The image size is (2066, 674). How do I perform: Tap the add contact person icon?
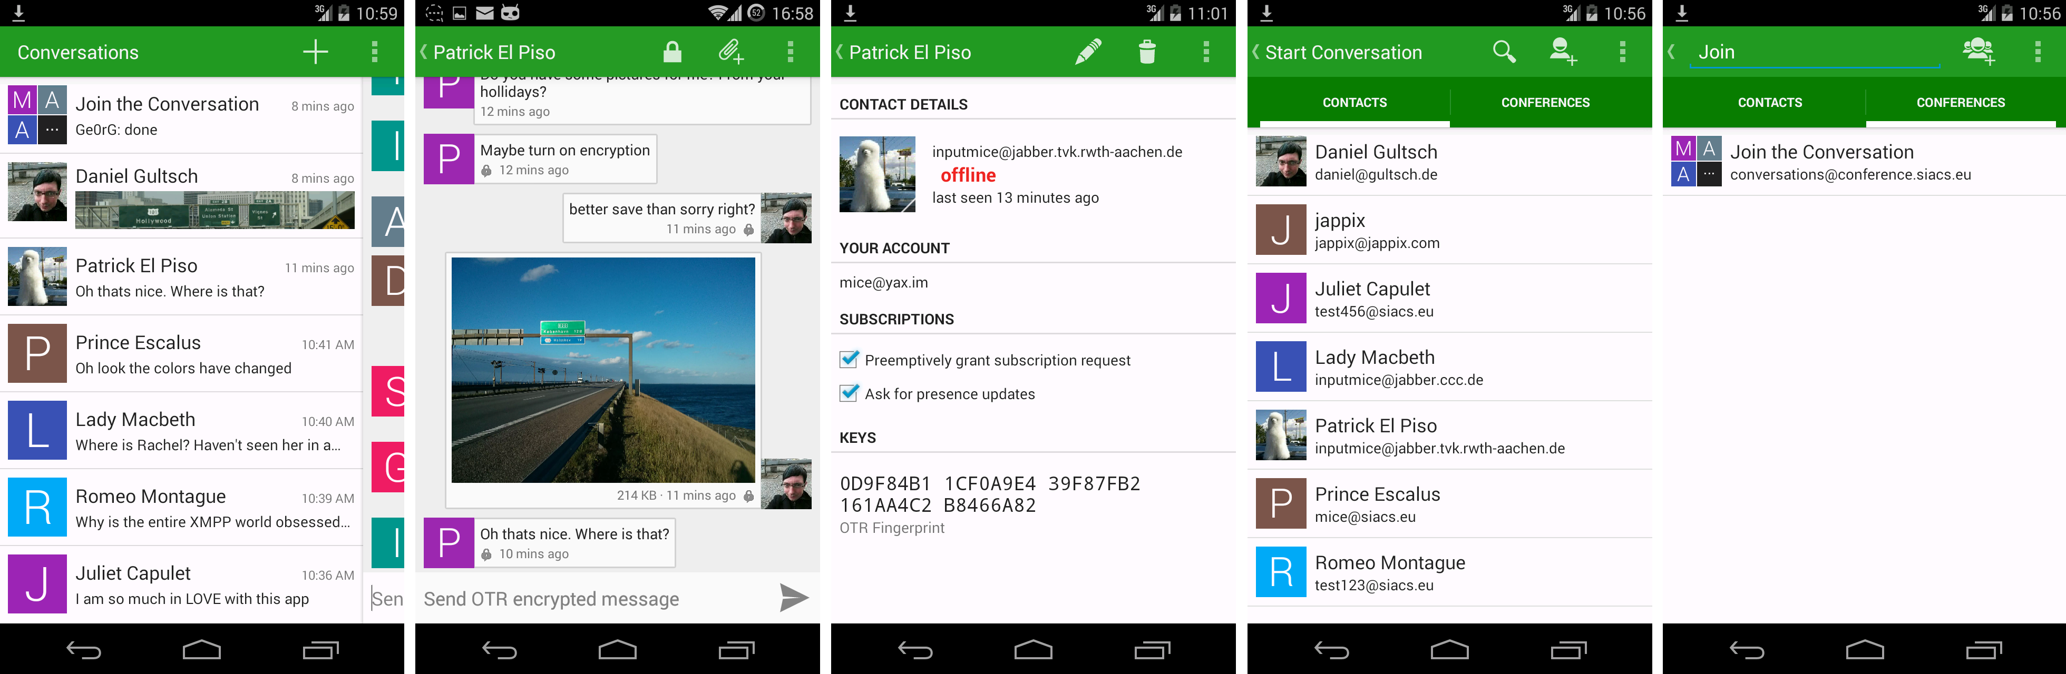click(x=1562, y=52)
